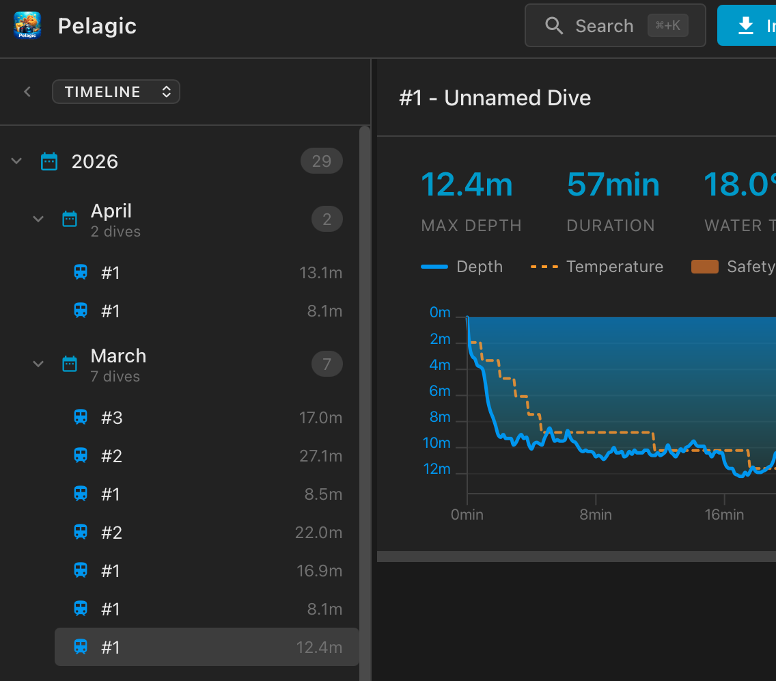Collapse the April month group

click(38, 219)
